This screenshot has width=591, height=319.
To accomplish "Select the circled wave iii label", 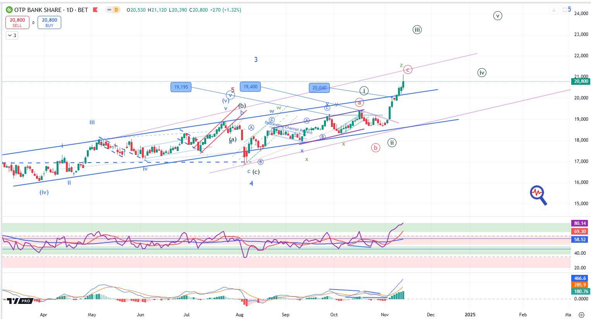I will pyautogui.click(x=417, y=30).
